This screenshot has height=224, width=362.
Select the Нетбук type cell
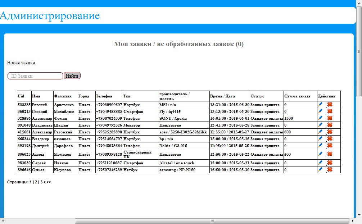[141, 170]
